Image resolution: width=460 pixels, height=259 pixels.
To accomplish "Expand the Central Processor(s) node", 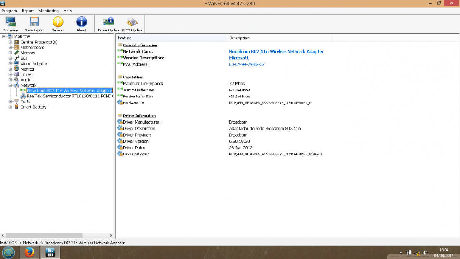I will coord(11,42).
